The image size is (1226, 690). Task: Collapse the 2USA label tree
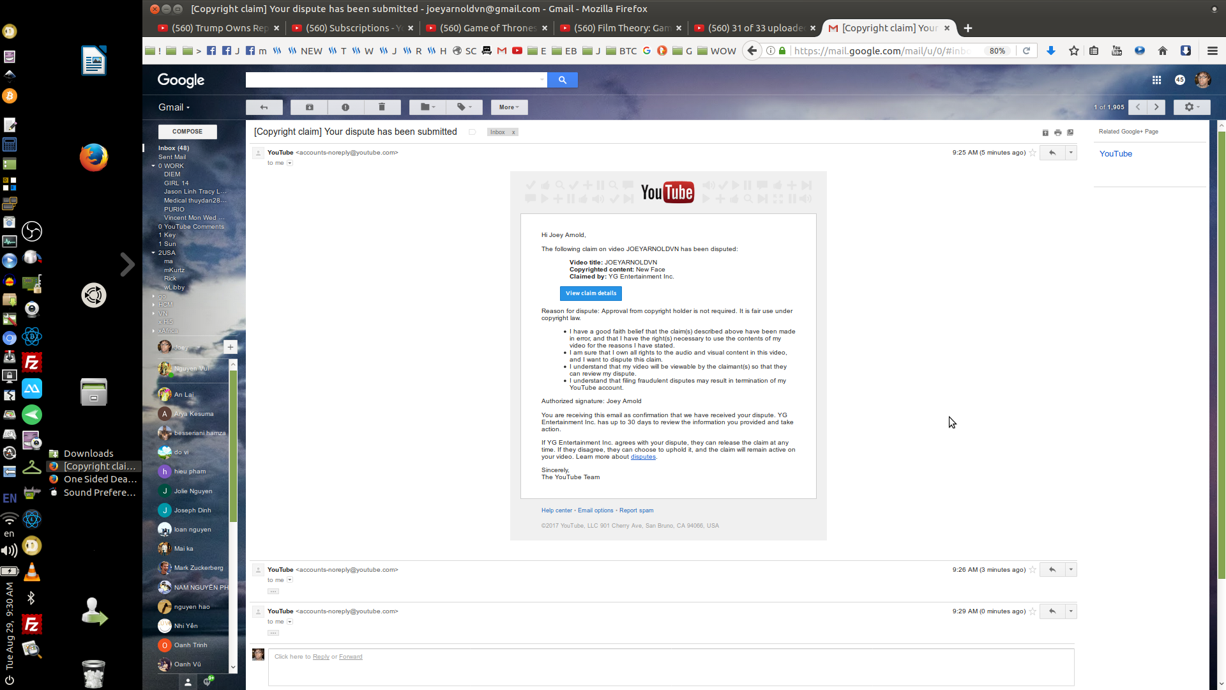153,253
